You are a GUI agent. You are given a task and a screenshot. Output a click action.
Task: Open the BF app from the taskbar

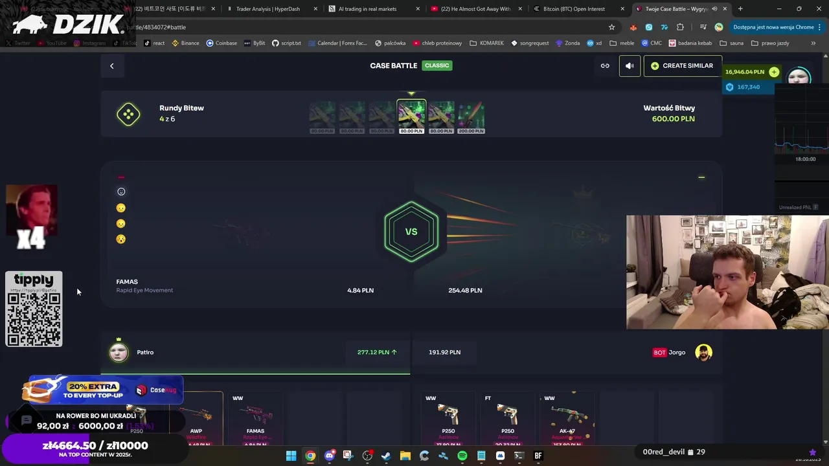point(538,456)
